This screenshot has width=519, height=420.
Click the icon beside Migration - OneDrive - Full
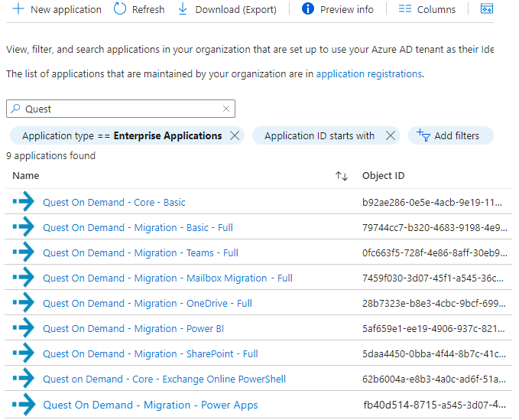[x=24, y=304]
